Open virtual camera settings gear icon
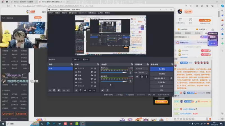Screen dimensions: 225x126 click(x=171, y=78)
